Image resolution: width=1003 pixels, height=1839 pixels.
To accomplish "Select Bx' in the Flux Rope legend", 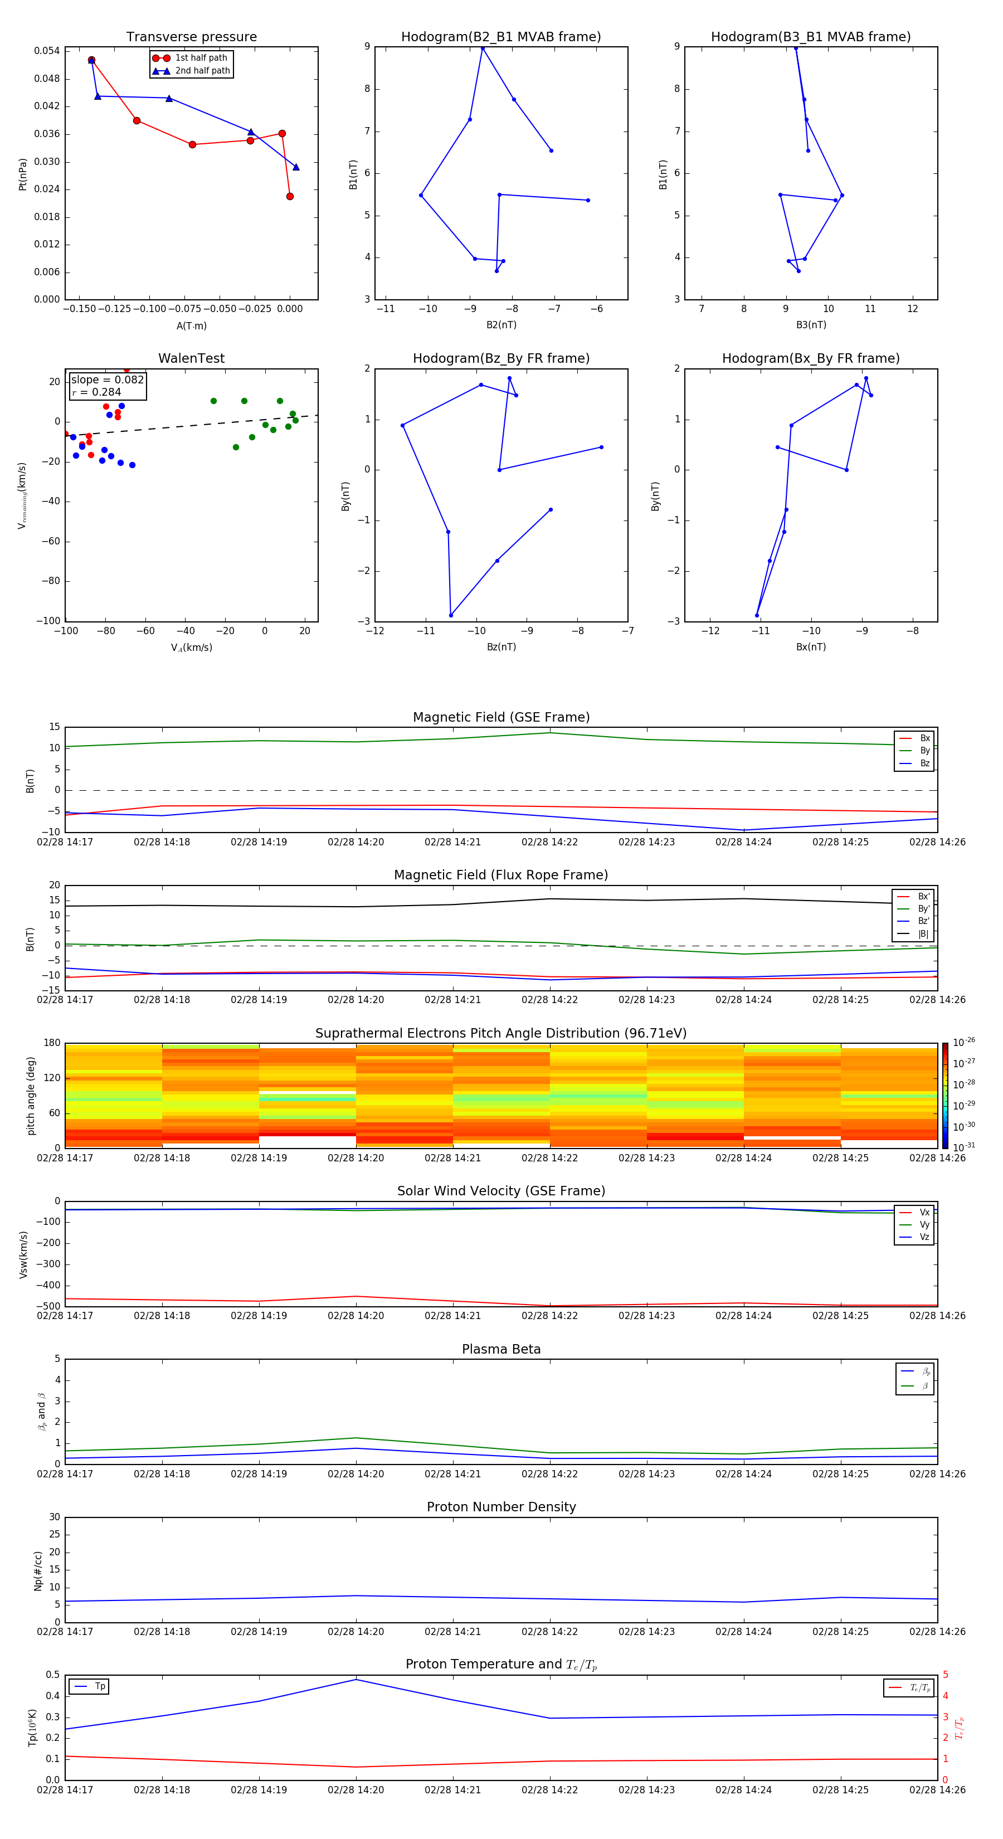I will 914,897.
